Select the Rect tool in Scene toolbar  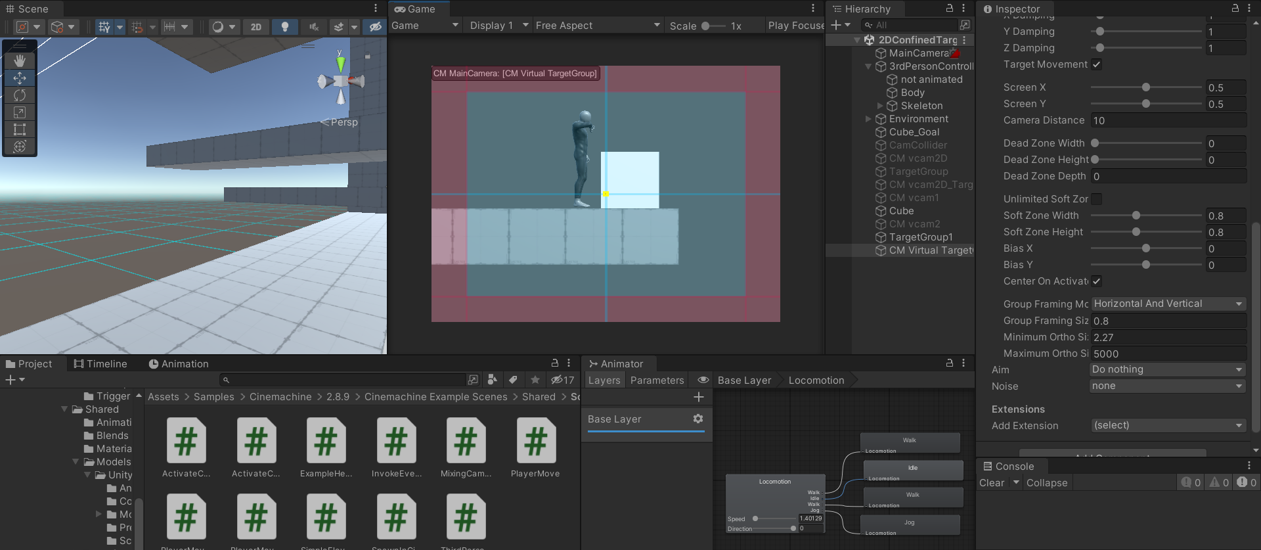(x=20, y=129)
